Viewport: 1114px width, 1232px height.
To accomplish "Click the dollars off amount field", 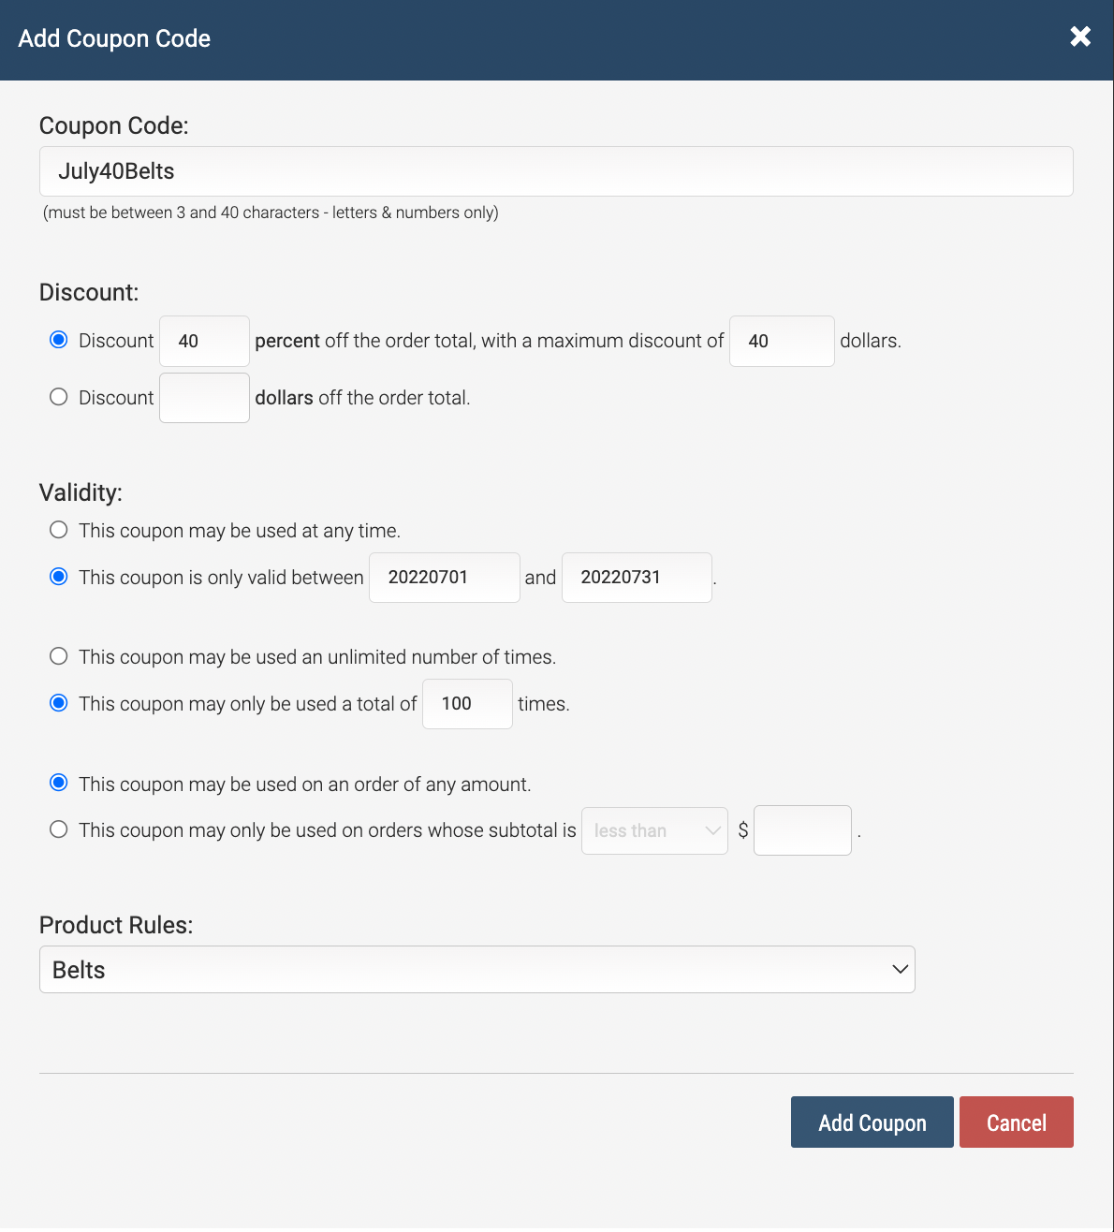I will coord(204,398).
